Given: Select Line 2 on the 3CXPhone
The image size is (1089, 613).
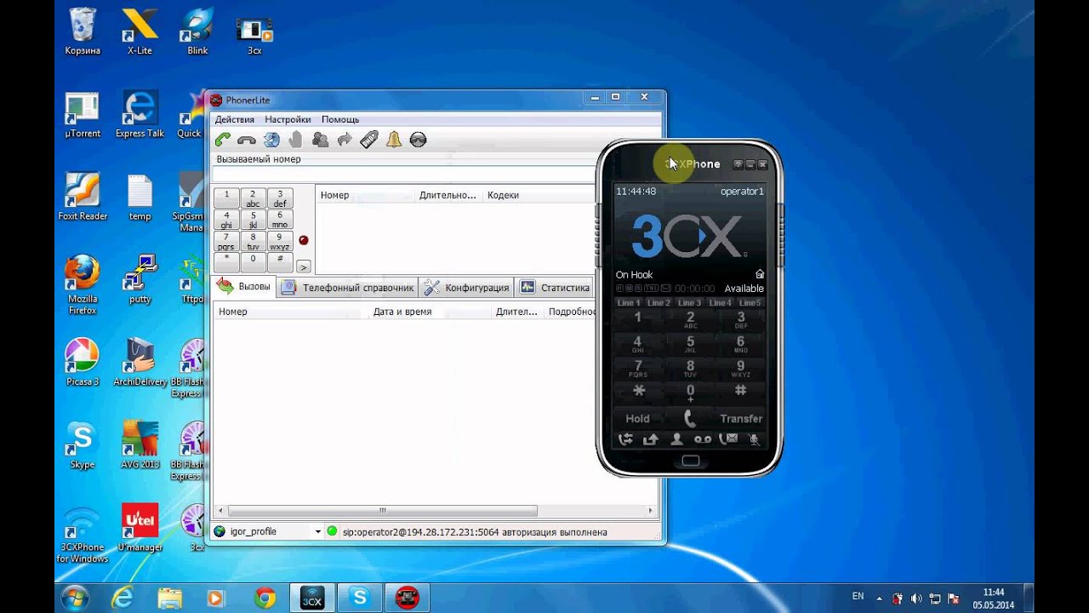Looking at the screenshot, I should click(x=659, y=302).
